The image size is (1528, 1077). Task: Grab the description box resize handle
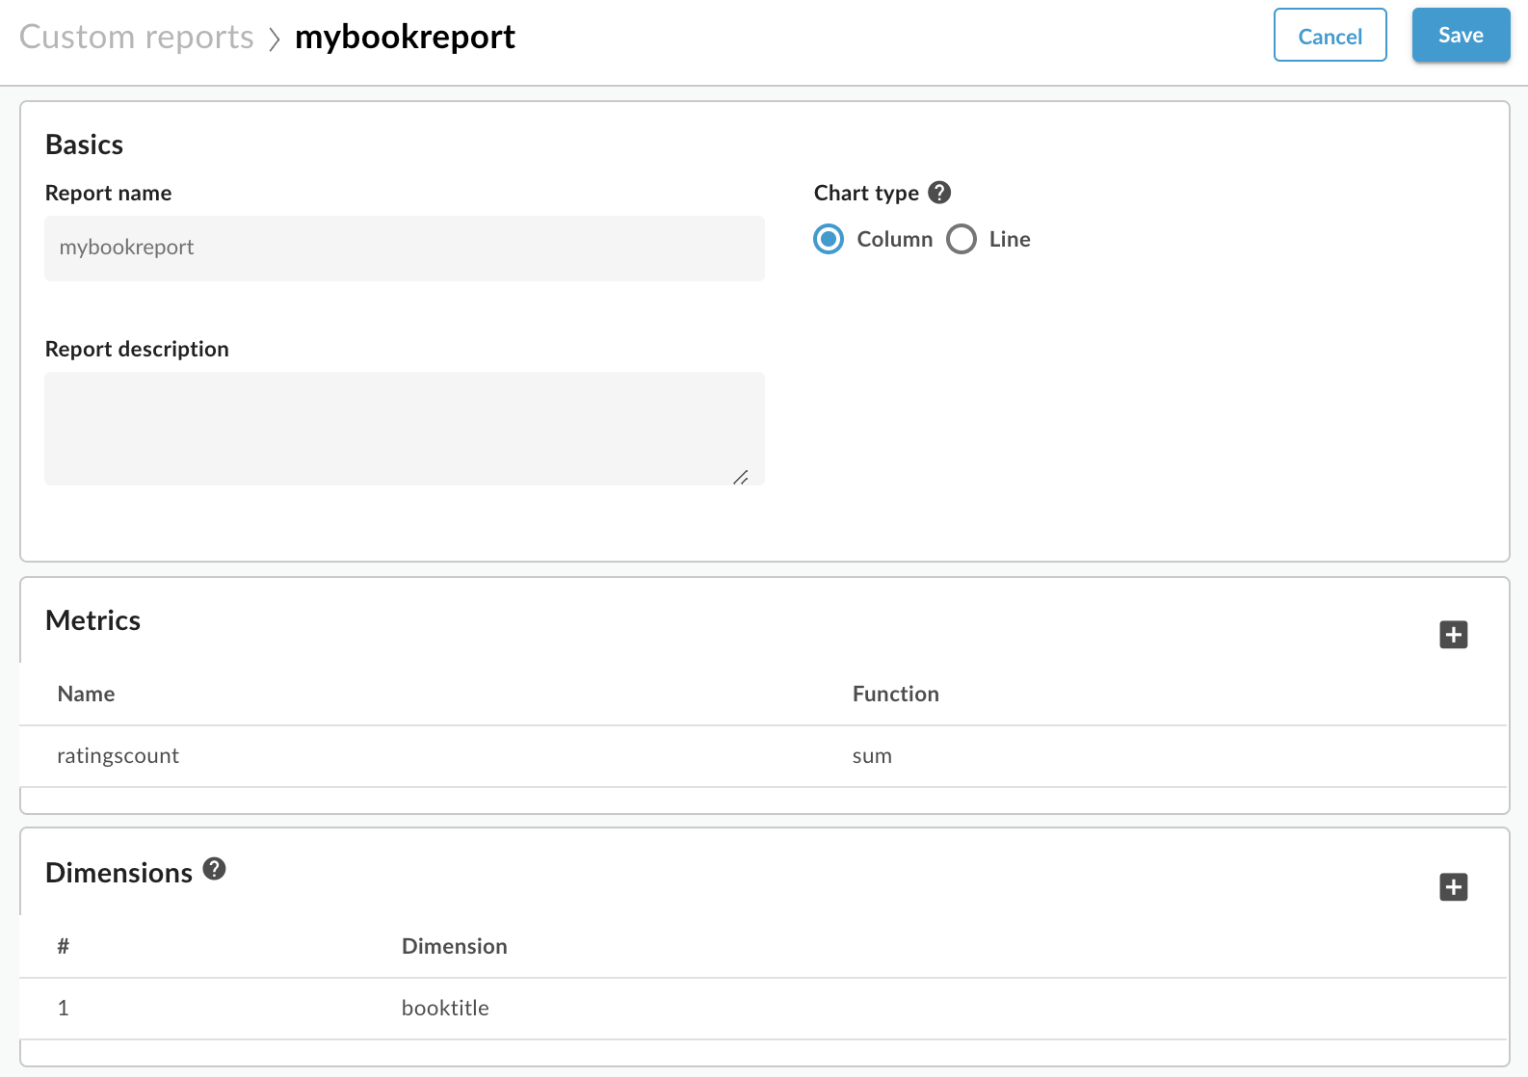740,477
